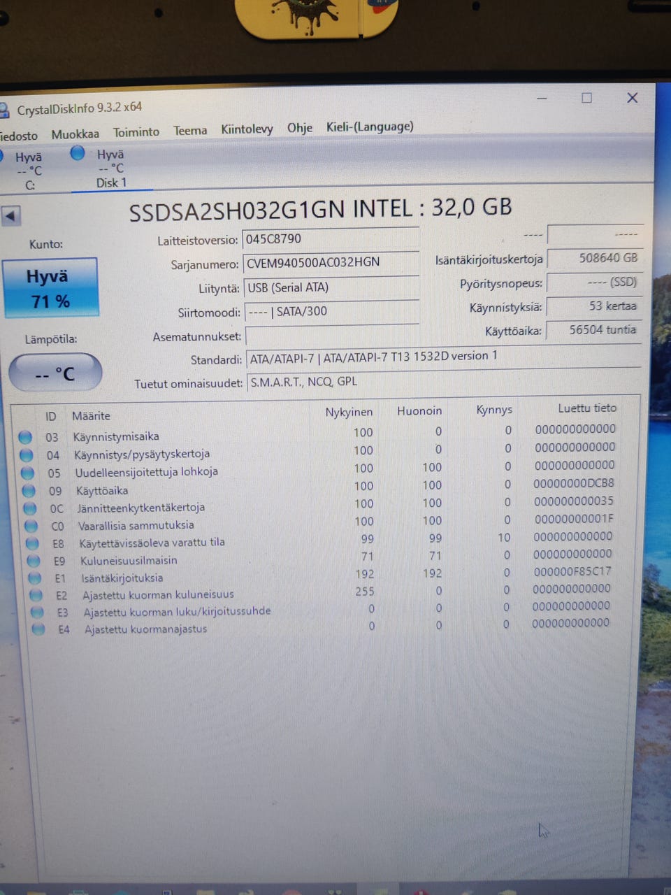
Task: Click raw value 00000000DCB8
Action: (x=574, y=483)
